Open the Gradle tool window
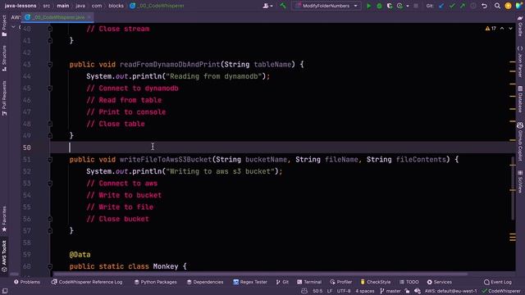The width and height of the screenshot is (525, 295). click(x=520, y=26)
